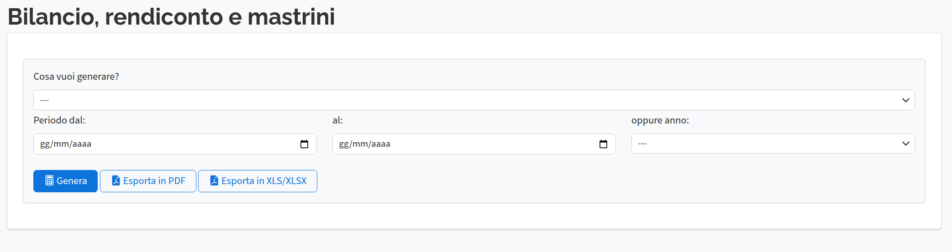The height and width of the screenshot is (252, 952).
Task: Click the oppure anno: label
Action: point(660,120)
